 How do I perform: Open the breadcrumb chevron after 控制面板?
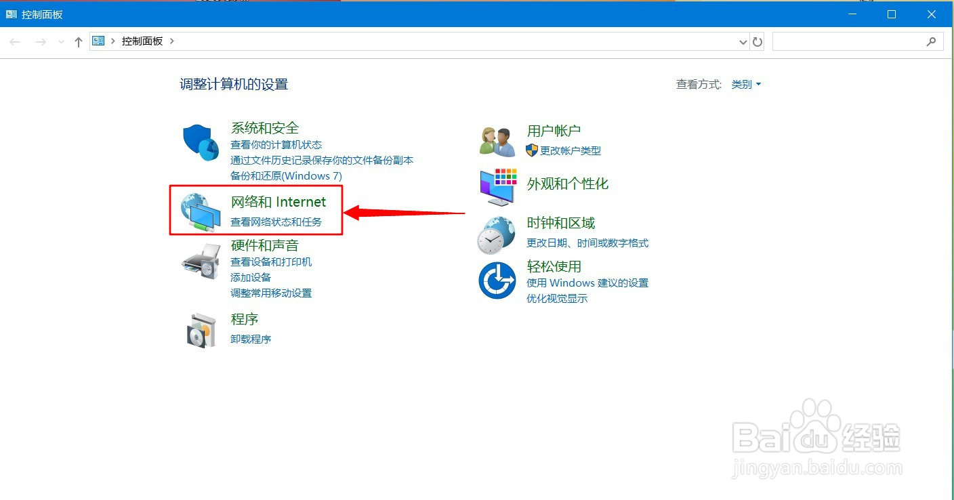pos(173,41)
